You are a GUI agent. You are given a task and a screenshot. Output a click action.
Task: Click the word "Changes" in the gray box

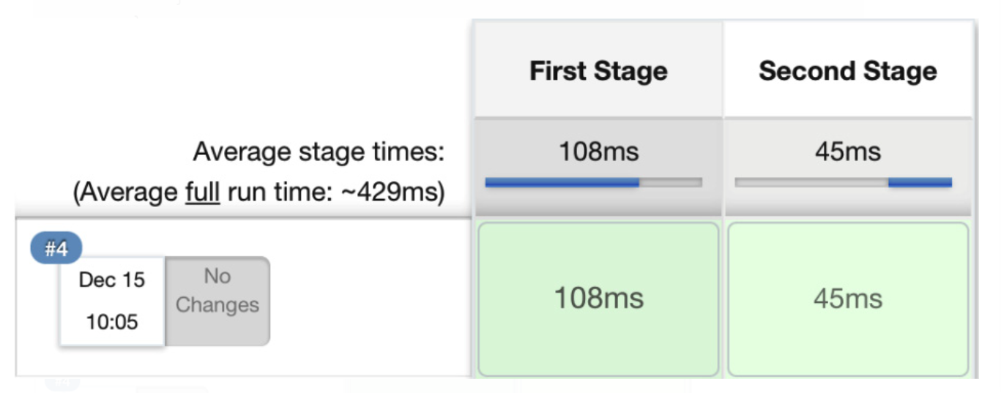pos(217,305)
